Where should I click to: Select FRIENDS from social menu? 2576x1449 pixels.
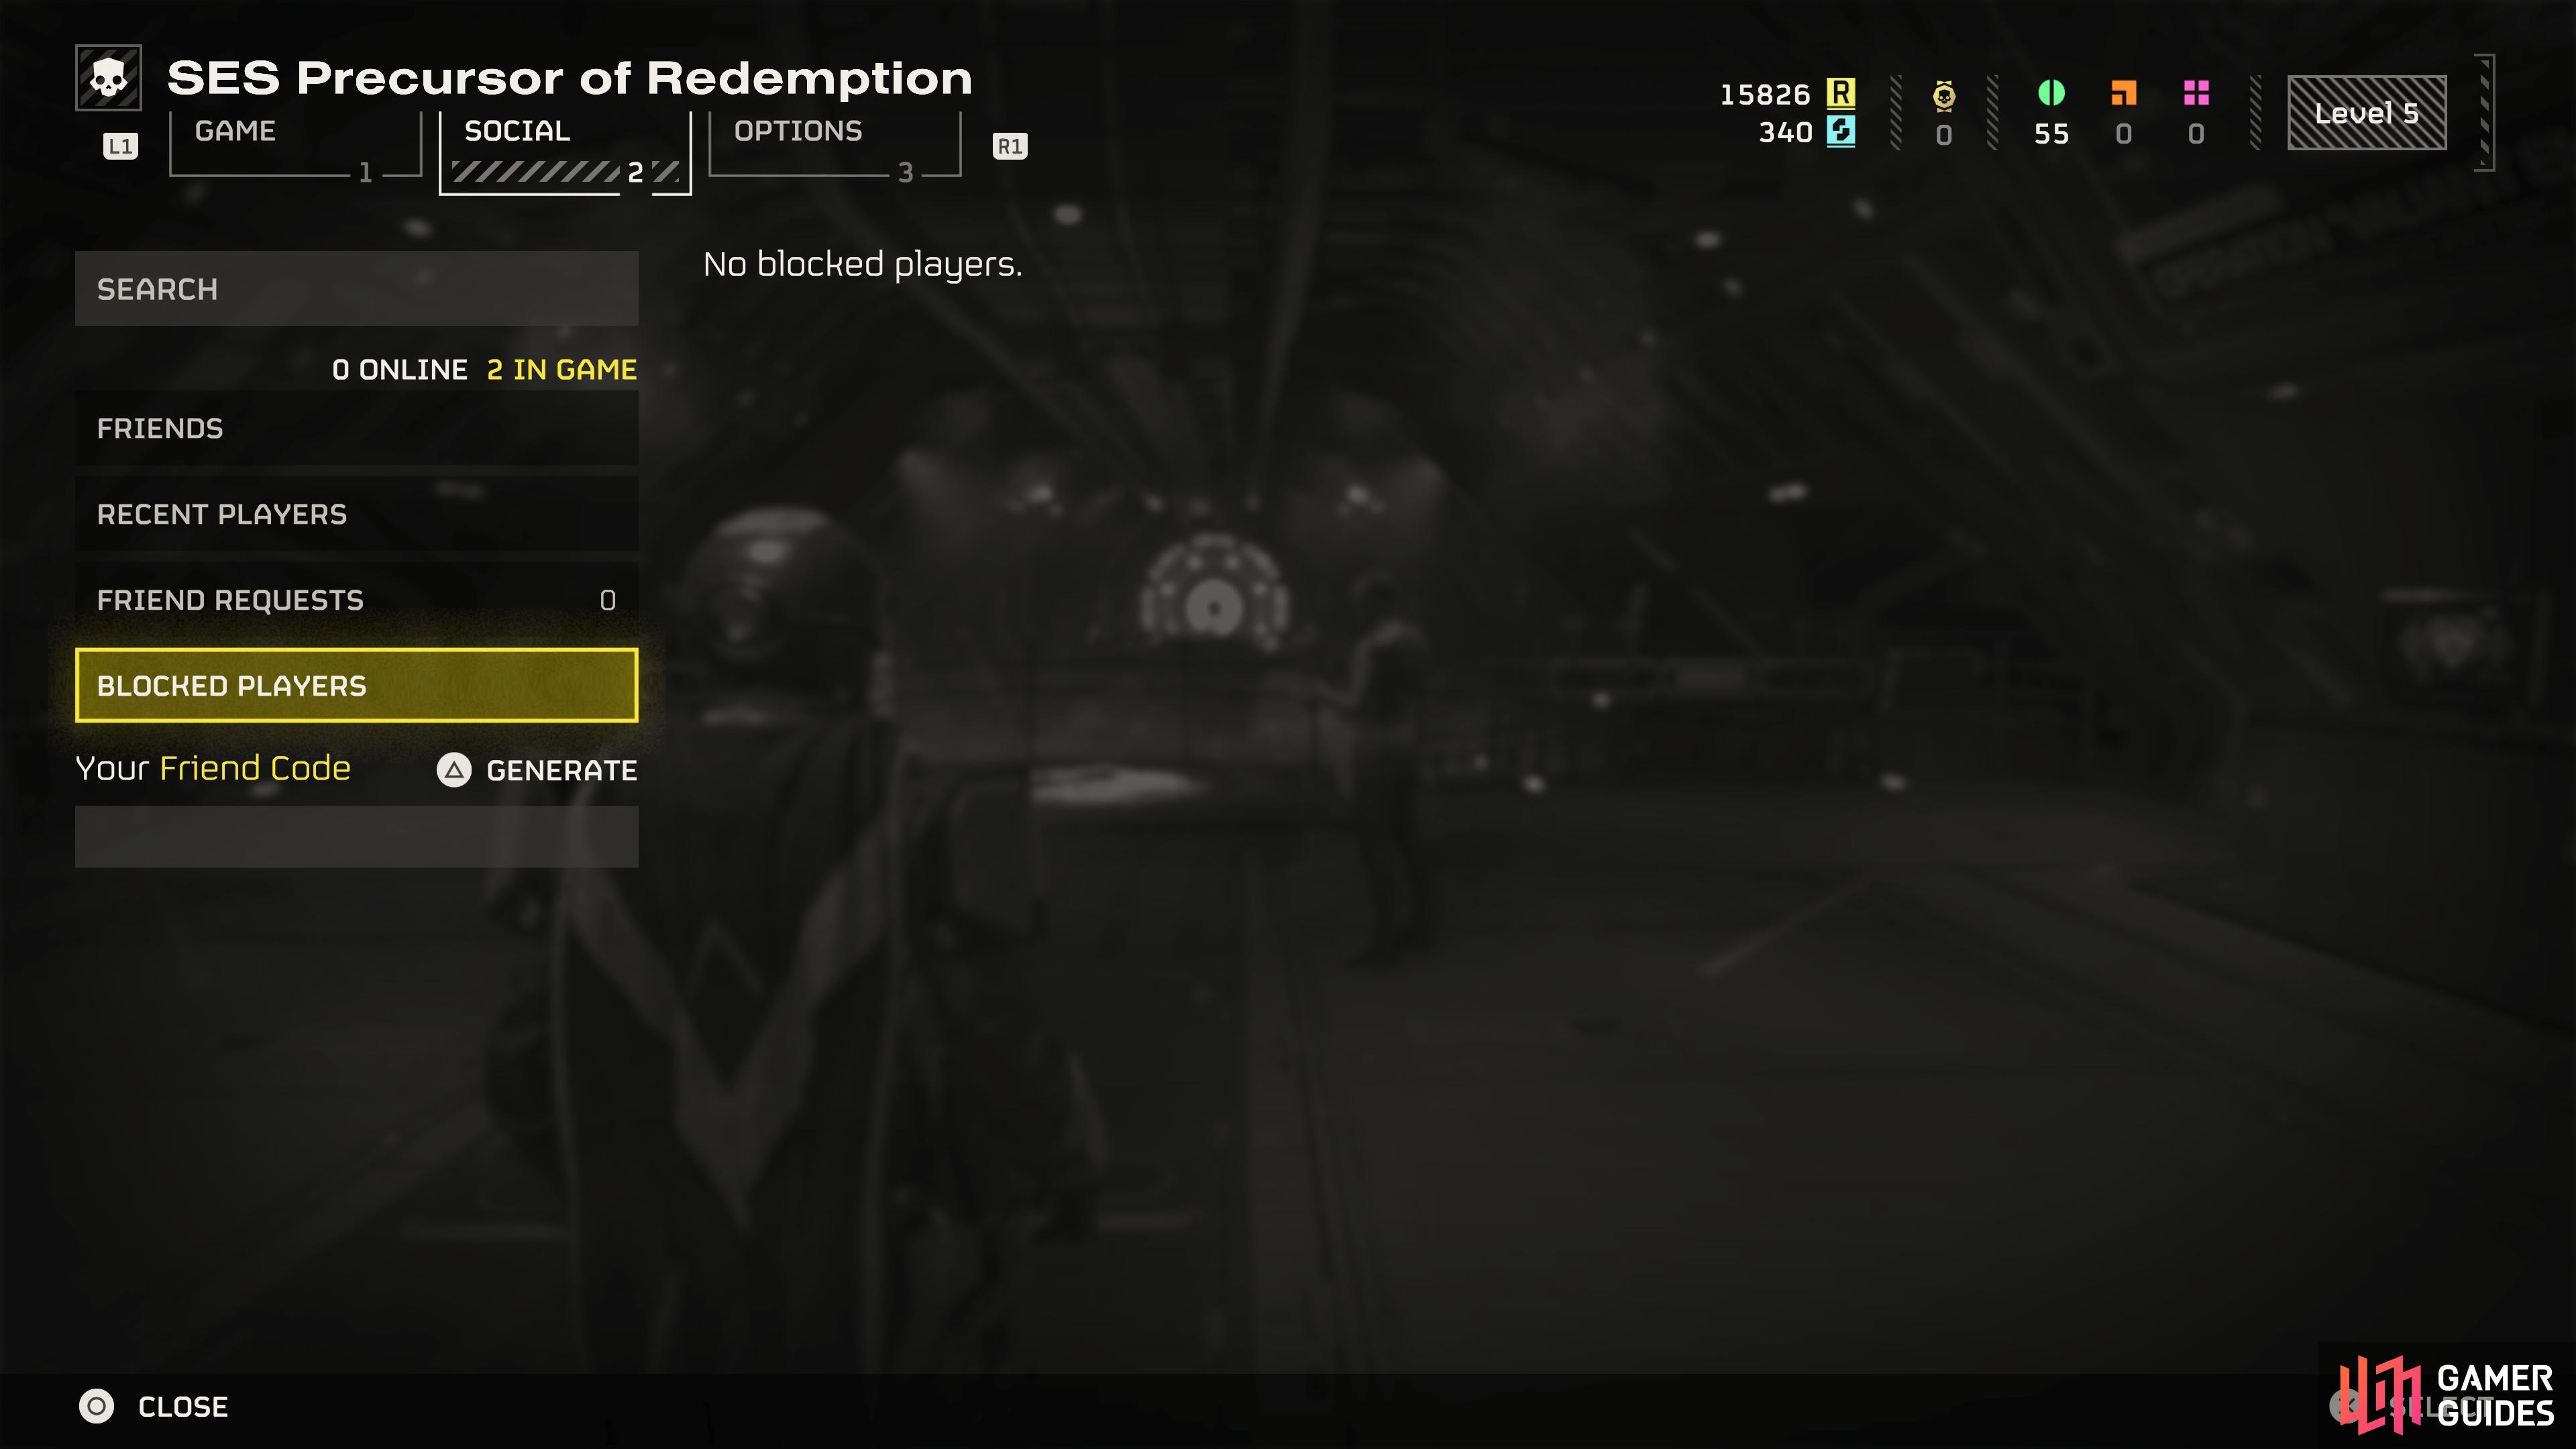[x=158, y=427]
